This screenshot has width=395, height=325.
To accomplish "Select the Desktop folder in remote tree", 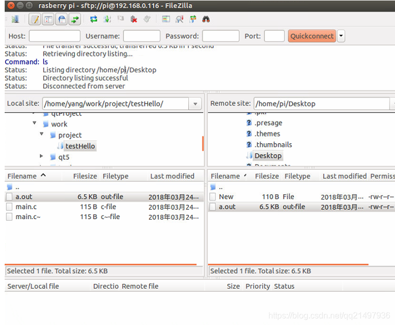I will (x=268, y=156).
